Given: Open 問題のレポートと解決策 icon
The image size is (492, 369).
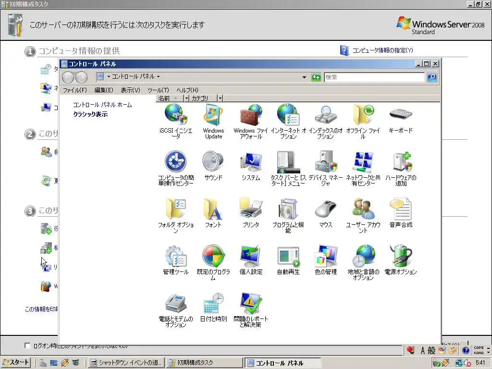Looking at the screenshot, I should pyautogui.click(x=251, y=310).
